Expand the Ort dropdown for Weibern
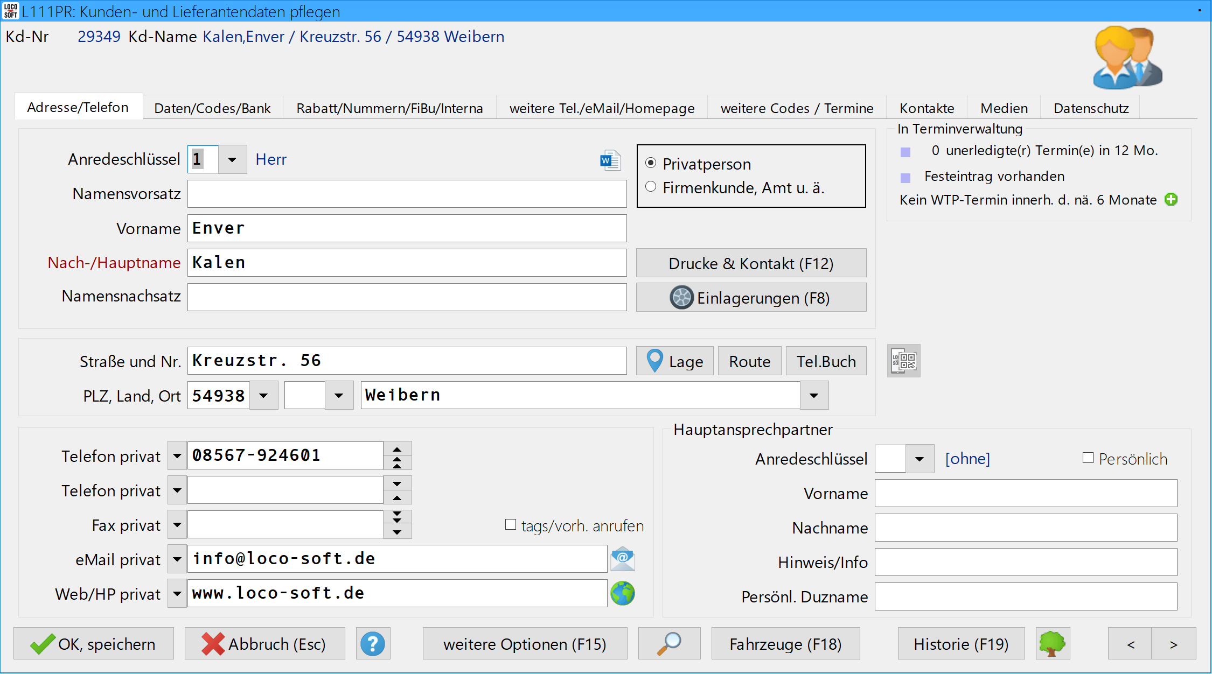Image resolution: width=1212 pixels, height=674 pixels. point(813,396)
